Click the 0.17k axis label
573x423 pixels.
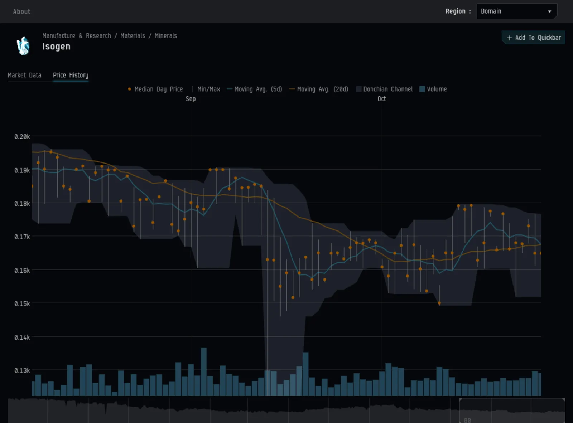(x=22, y=237)
